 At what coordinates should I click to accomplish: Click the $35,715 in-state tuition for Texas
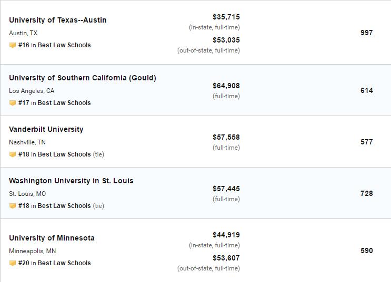pyautogui.click(x=226, y=17)
